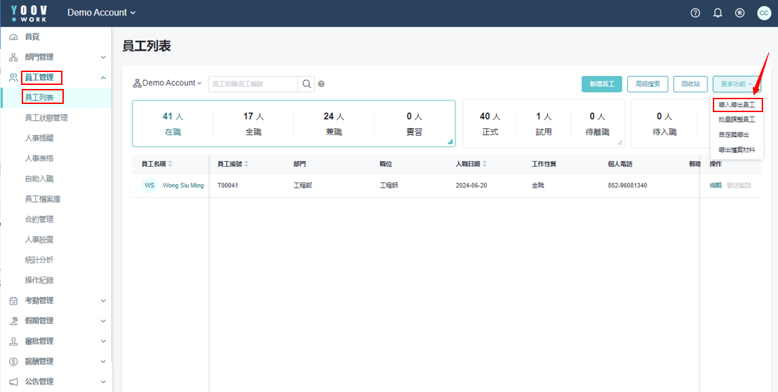The height and width of the screenshot is (392, 778).
Task: Click 編輯 for Wong Siu Ming
Action: pos(716,185)
